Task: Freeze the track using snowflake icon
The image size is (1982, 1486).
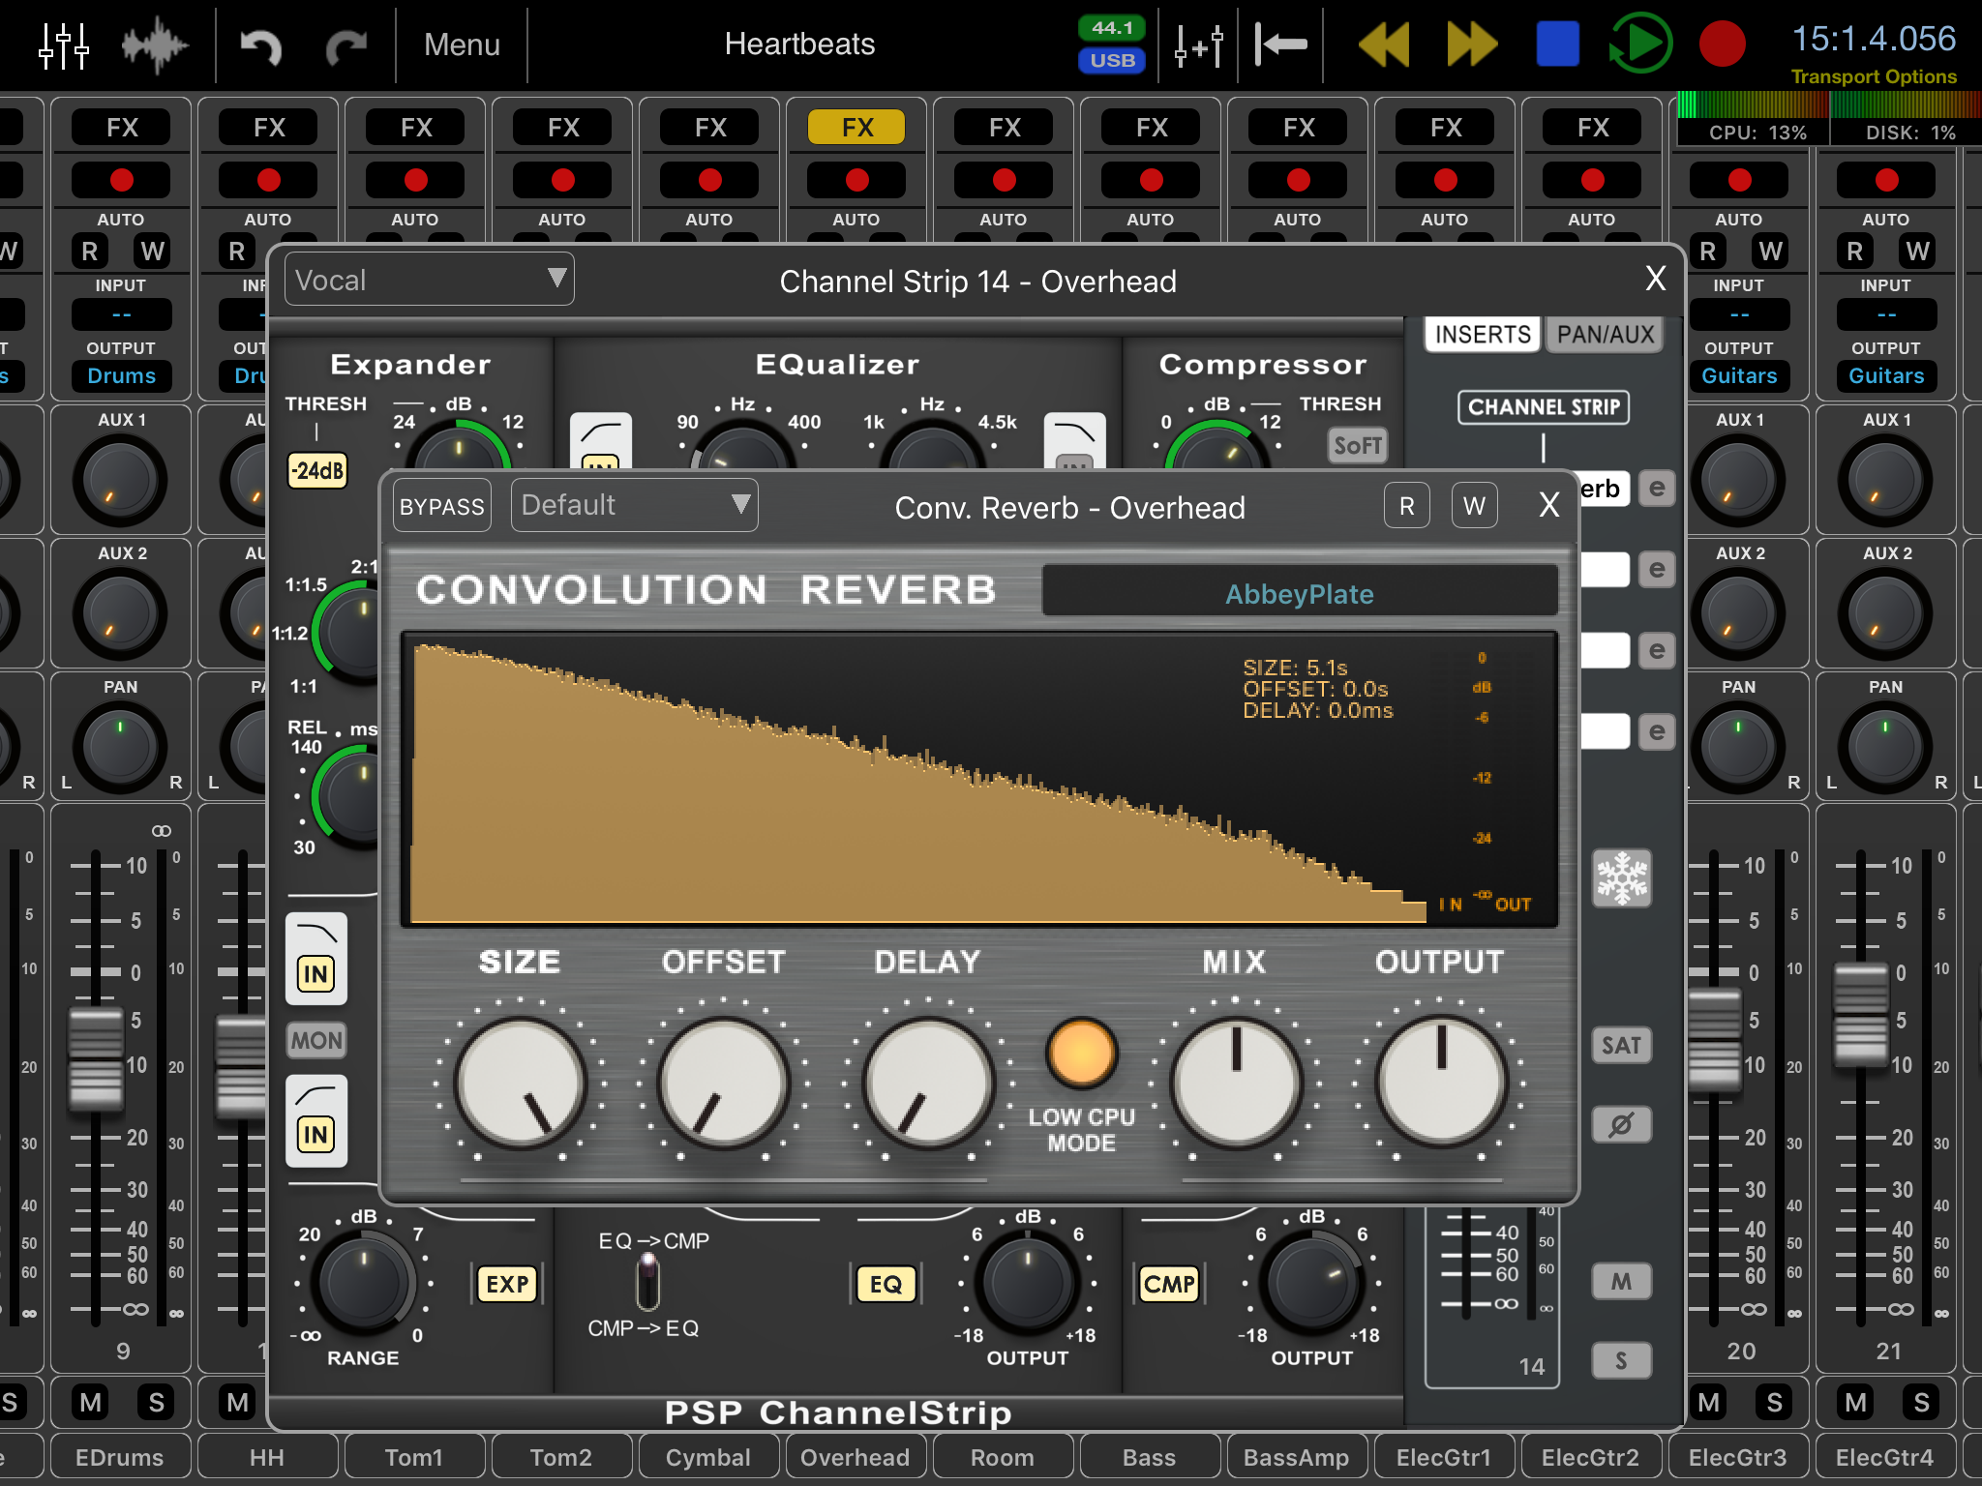Action: coord(1622,878)
